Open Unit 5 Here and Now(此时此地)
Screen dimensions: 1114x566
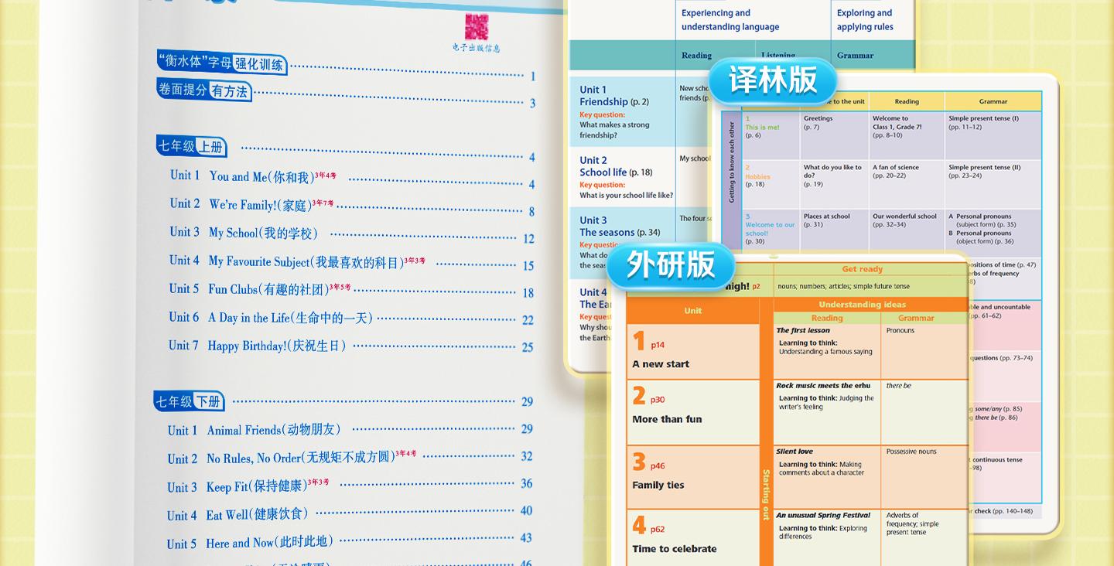tap(350, 542)
